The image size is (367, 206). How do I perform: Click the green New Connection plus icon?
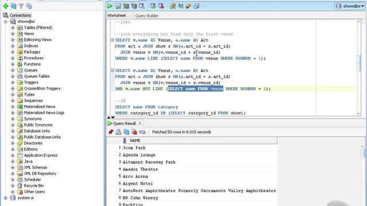click(6, 6)
